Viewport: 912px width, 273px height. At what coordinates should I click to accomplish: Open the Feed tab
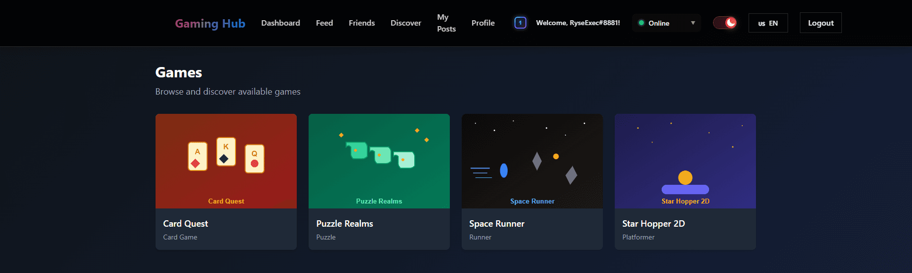click(x=324, y=23)
